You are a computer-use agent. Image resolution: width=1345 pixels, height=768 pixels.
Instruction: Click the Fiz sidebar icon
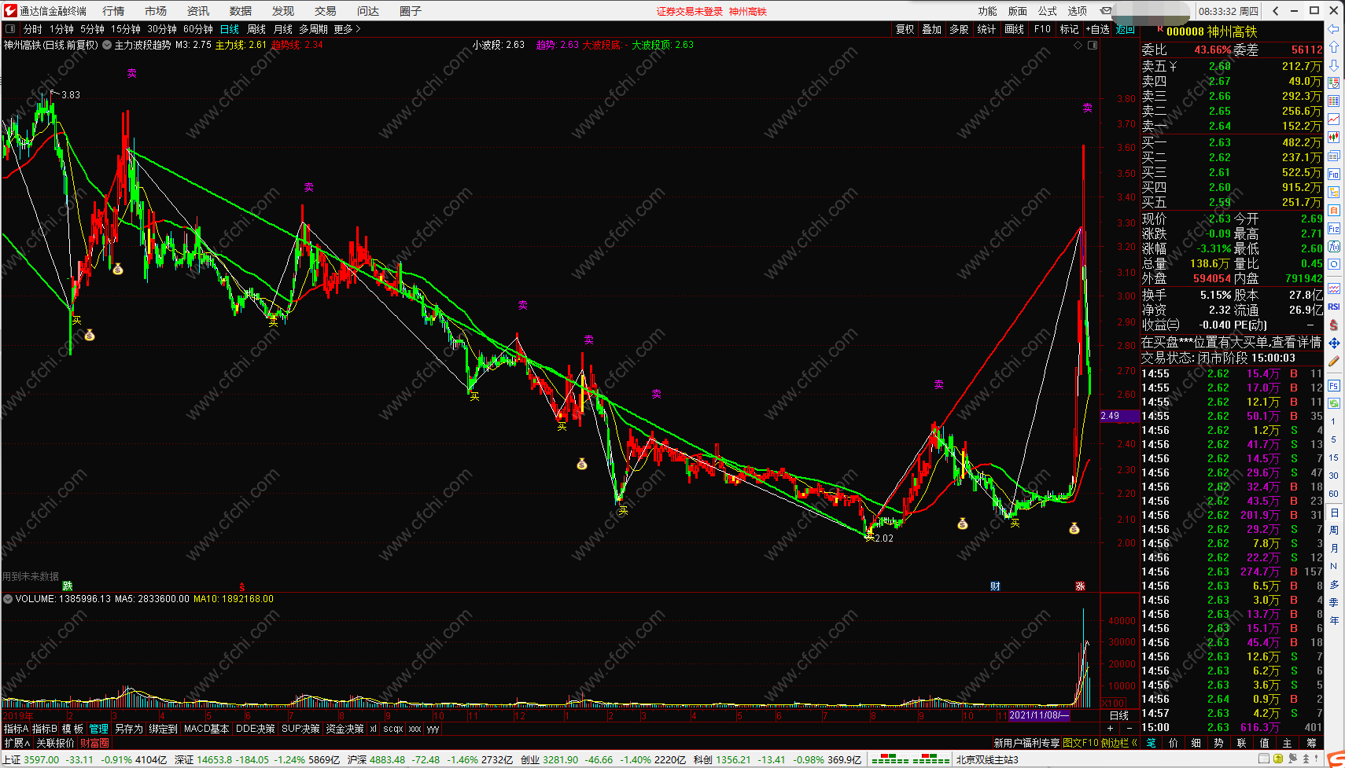pyautogui.click(x=1333, y=229)
